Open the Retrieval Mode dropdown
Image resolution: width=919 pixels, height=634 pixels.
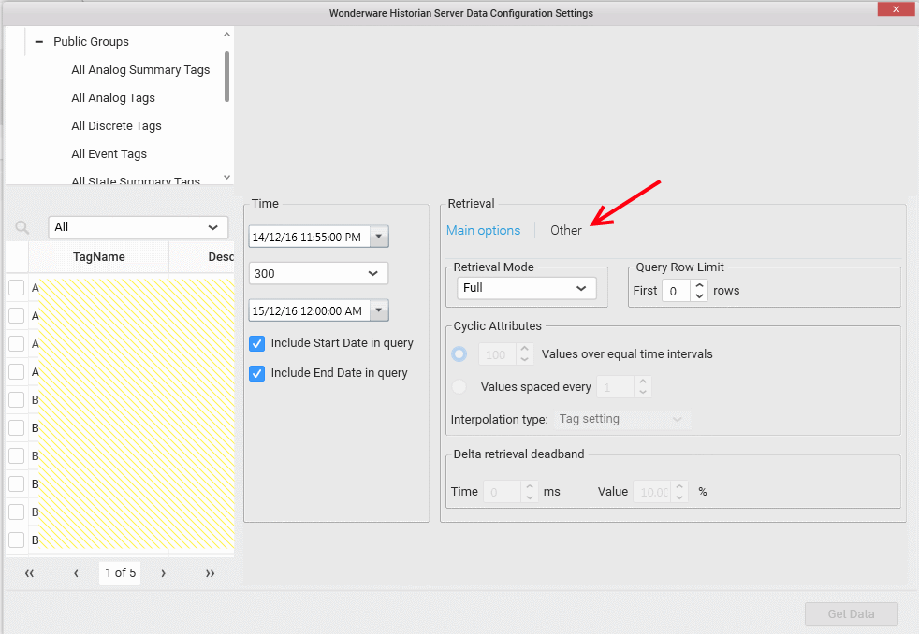tap(526, 288)
